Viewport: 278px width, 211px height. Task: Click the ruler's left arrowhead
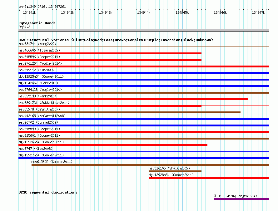click(19, 10)
